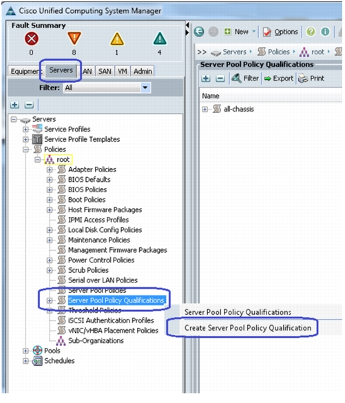
Task: Expand the Pools node
Action: point(25,351)
